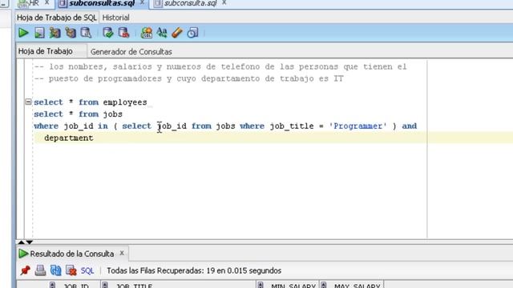Click the Explain Plan toolbar icon

55,33
